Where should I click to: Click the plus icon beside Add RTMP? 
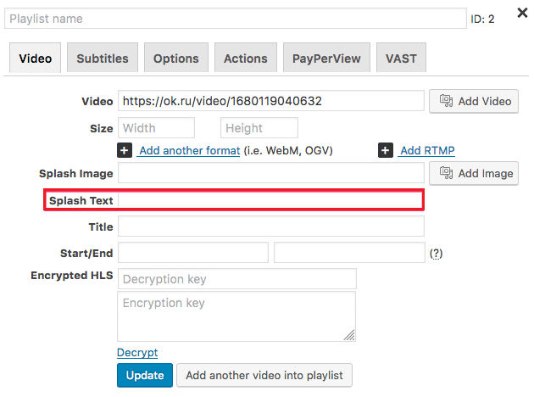[x=386, y=150]
